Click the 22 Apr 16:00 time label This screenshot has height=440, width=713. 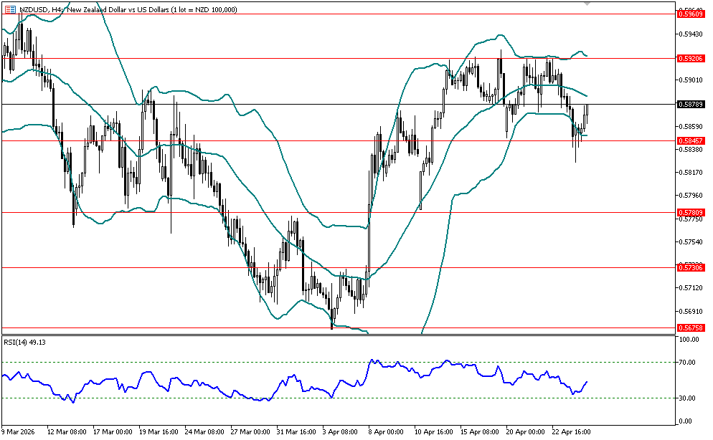571,432
